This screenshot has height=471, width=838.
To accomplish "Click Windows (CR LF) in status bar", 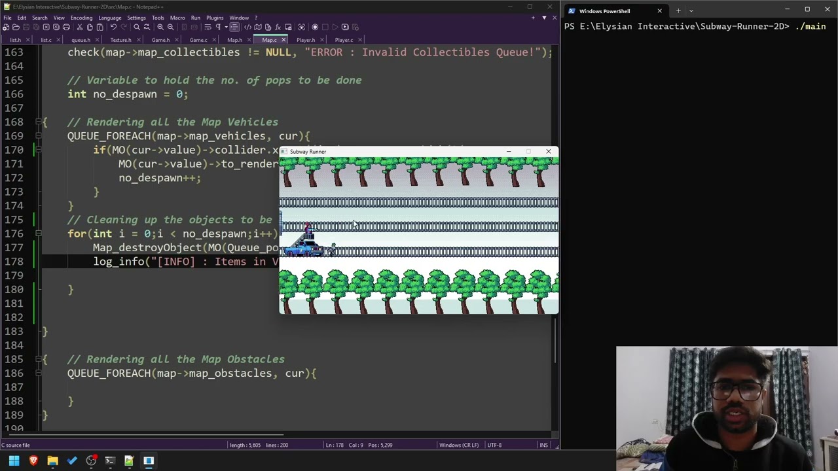I will pos(459,445).
